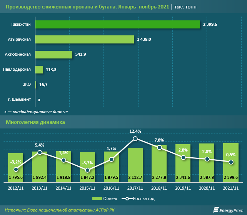Click the Рост за год legend marker
Viewport: 247px width, 215px height.
point(127,198)
